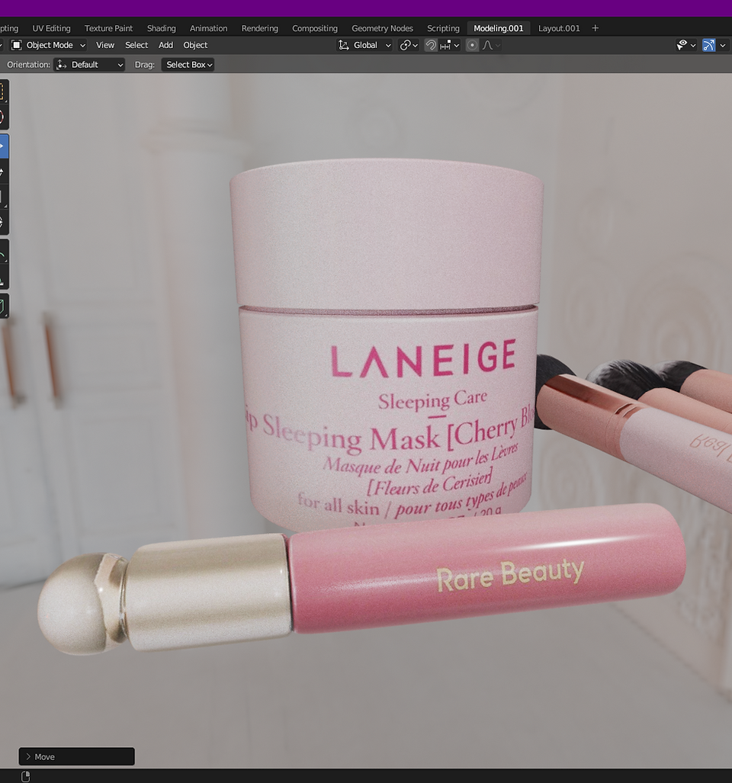Toggle proportional editing circle icon
The width and height of the screenshot is (732, 783).
472,45
